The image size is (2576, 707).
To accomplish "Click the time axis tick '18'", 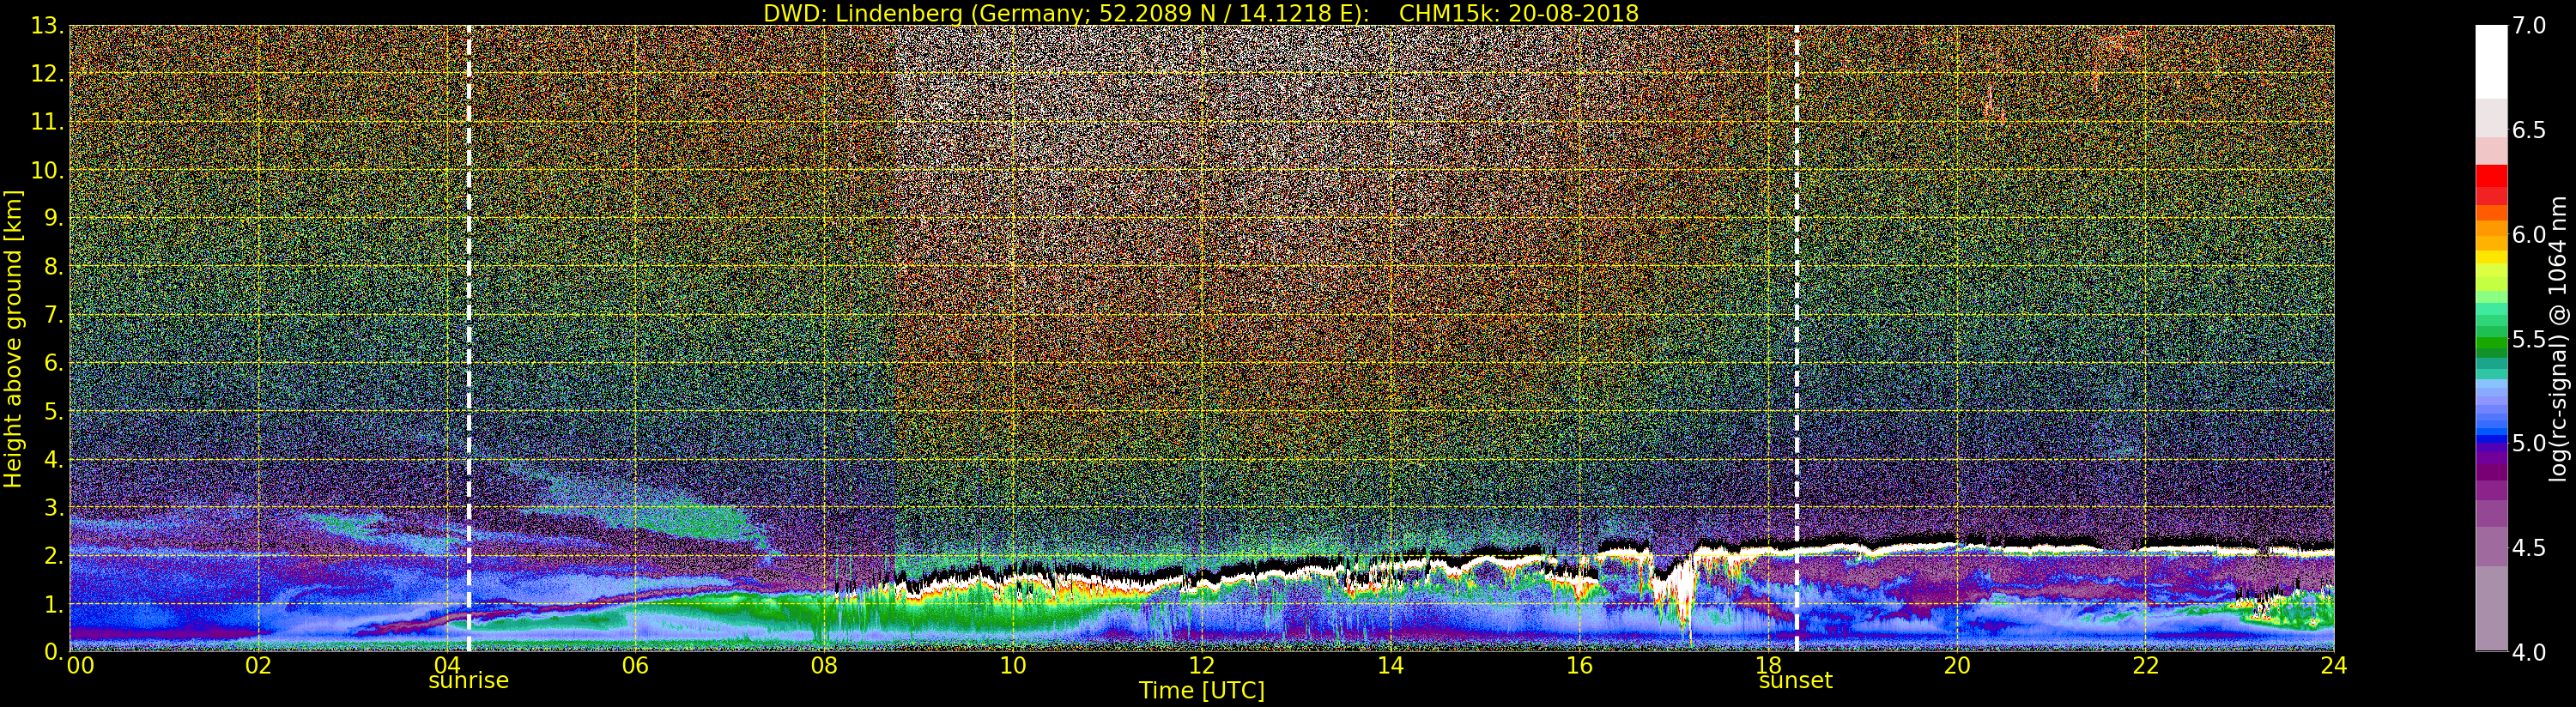I will pyautogui.click(x=1768, y=666).
